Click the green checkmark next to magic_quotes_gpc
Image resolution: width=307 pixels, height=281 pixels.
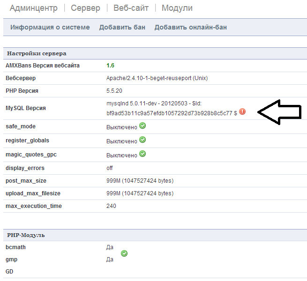pos(142,154)
